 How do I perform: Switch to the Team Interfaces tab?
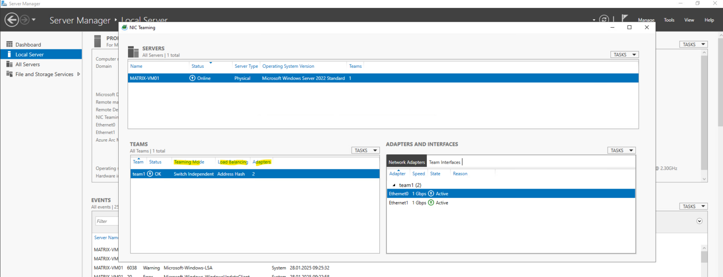pyautogui.click(x=444, y=162)
